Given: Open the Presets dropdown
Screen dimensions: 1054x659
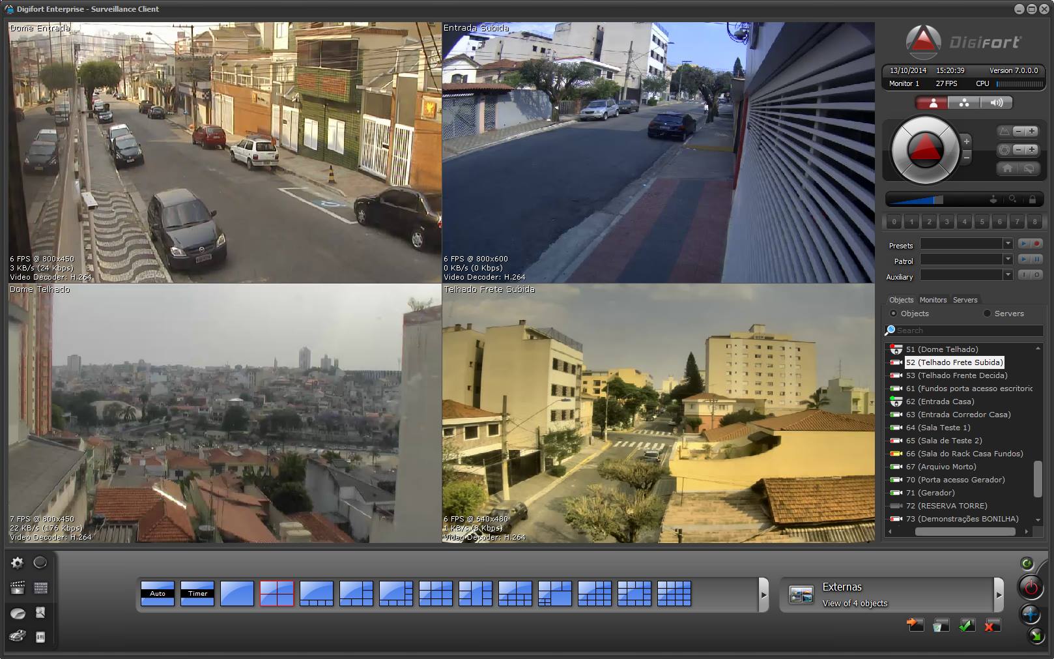Looking at the screenshot, I should [1007, 244].
